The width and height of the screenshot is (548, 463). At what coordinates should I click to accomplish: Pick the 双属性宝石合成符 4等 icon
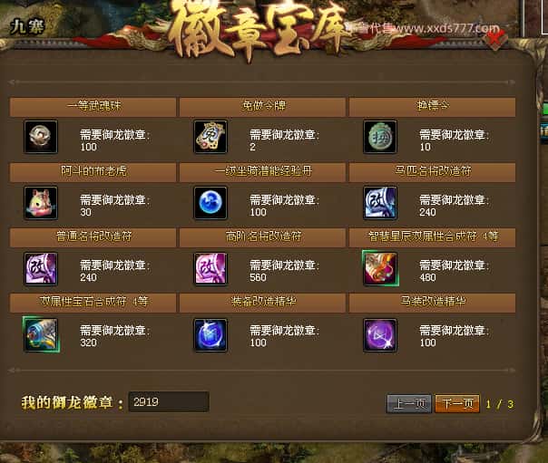click(x=41, y=334)
